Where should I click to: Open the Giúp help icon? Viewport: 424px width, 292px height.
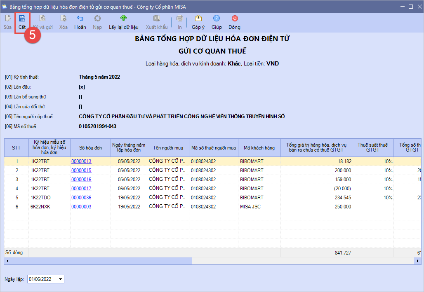tap(217, 19)
